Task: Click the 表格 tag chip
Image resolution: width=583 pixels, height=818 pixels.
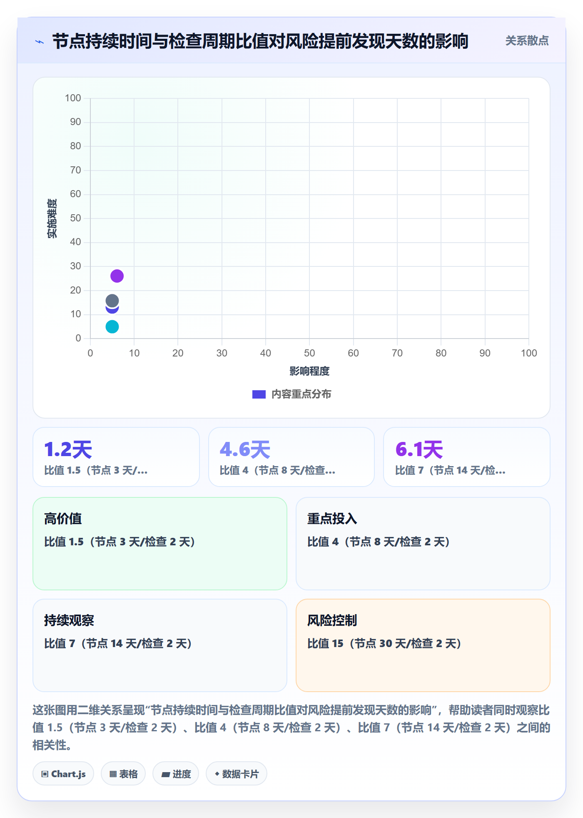Action: point(123,774)
